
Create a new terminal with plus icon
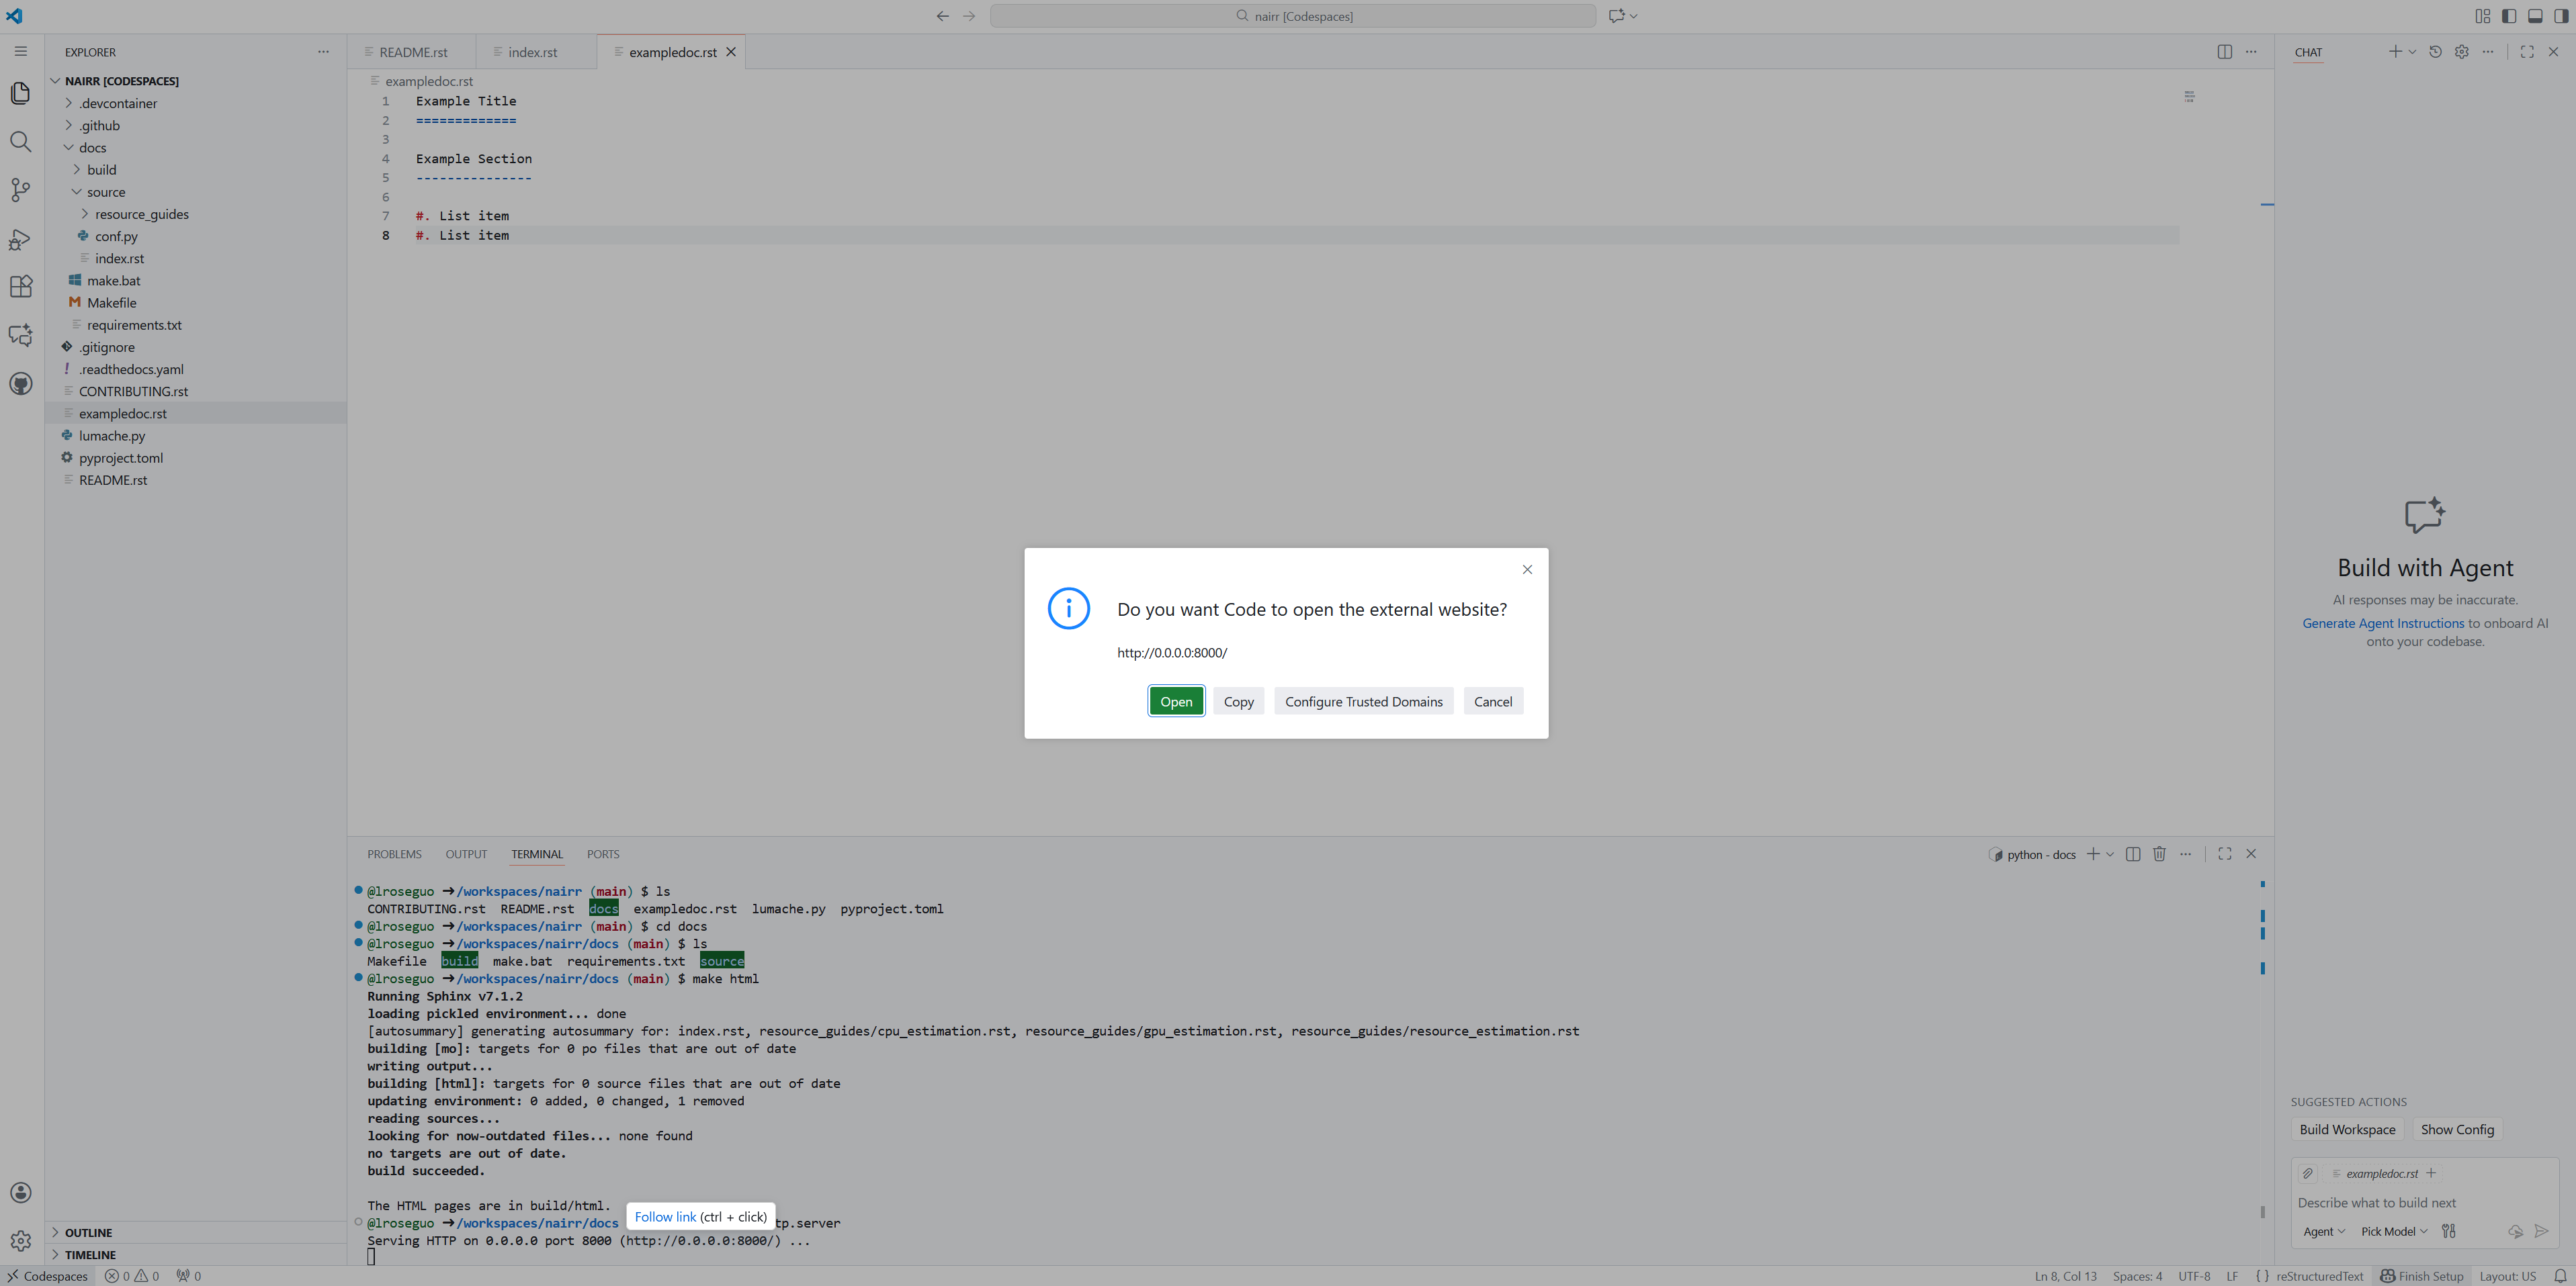click(x=2093, y=854)
